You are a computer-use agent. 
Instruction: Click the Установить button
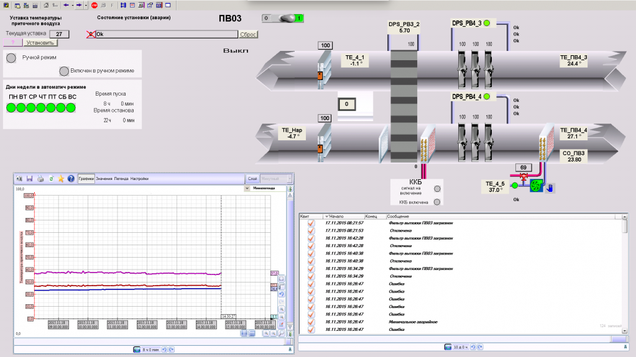tap(40, 43)
